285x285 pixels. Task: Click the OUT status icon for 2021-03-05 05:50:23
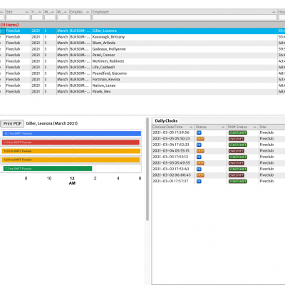pos(200,139)
